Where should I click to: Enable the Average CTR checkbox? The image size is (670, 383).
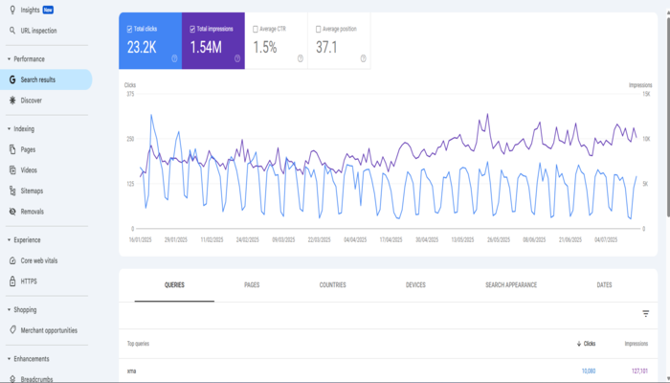click(x=256, y=29)
